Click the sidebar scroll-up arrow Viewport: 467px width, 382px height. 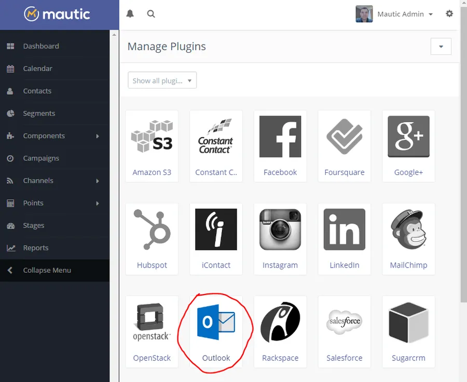[114, 35]
